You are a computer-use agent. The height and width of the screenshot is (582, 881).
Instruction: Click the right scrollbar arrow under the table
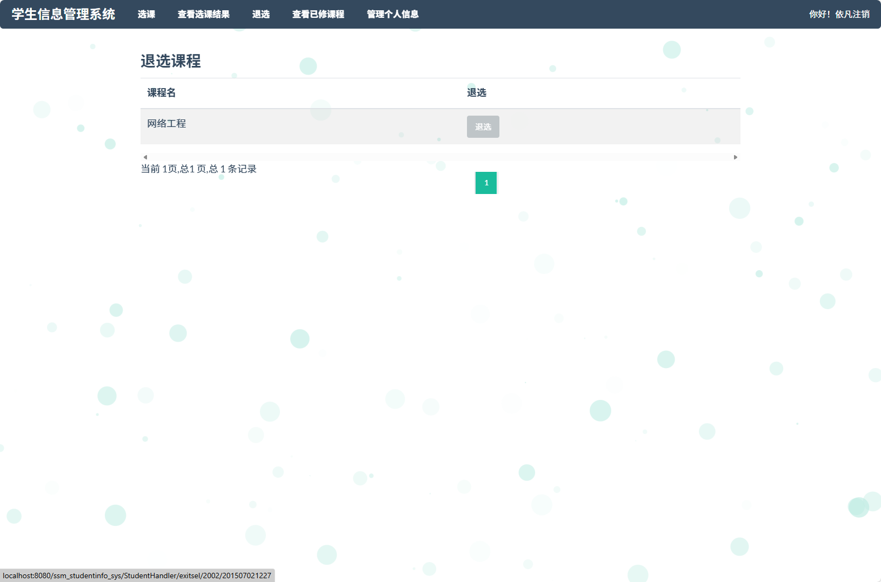click(736, 157)
